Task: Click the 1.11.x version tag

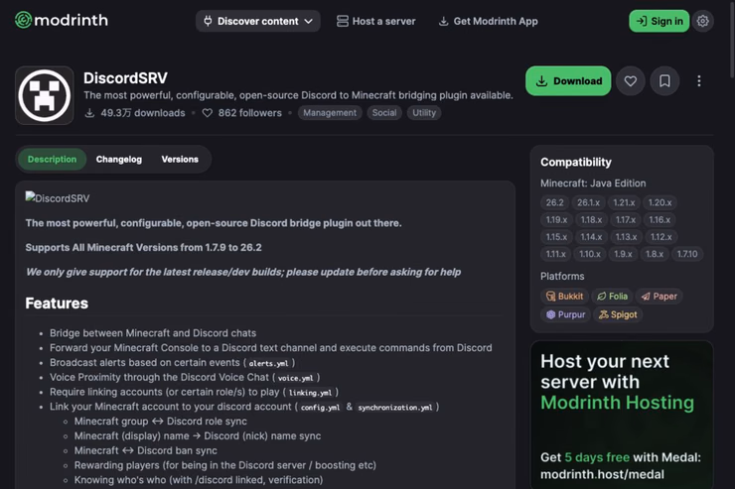Action: click(x=555, y=254)
